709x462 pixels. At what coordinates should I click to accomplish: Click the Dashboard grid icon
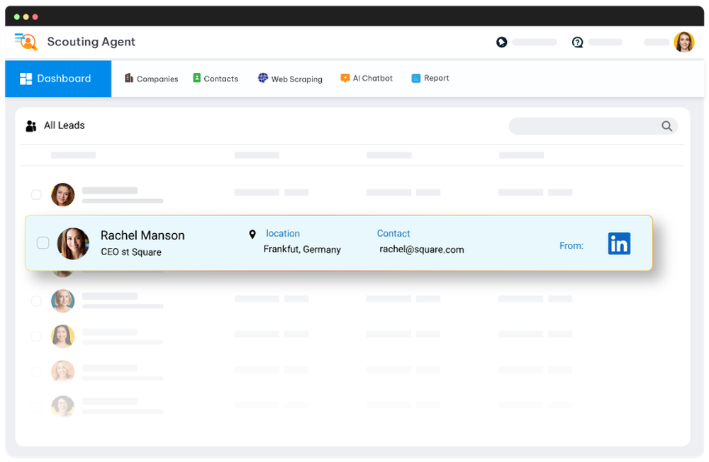tap(26, 79)
